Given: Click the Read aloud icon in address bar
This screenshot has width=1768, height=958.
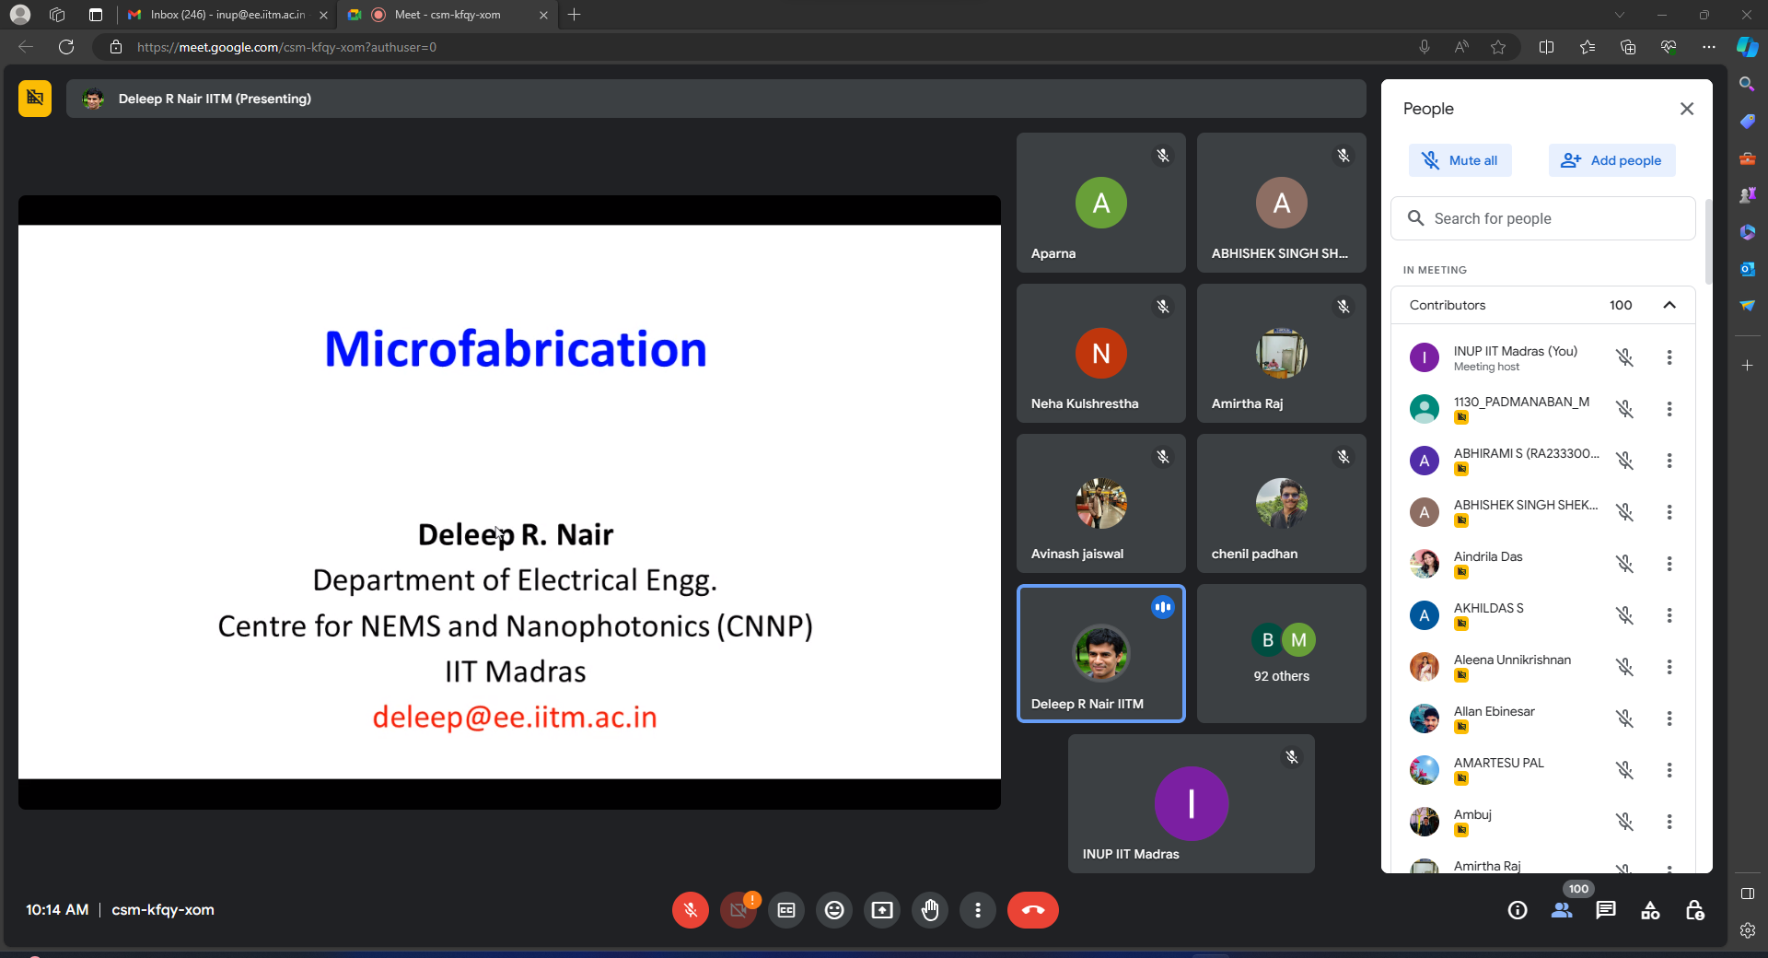Looking at the screenshot, I should tap(1461, 47).
